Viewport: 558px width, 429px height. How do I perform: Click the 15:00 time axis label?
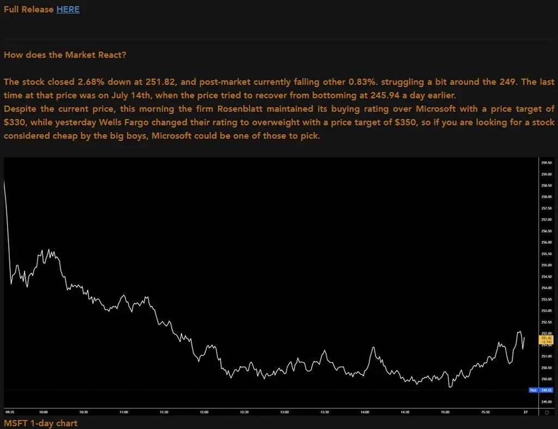point(445,412)
